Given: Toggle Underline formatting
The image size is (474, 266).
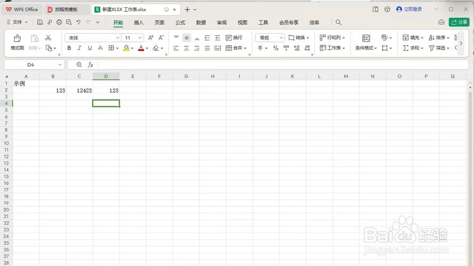Looking at the screenshot, I should click(90, 48).
